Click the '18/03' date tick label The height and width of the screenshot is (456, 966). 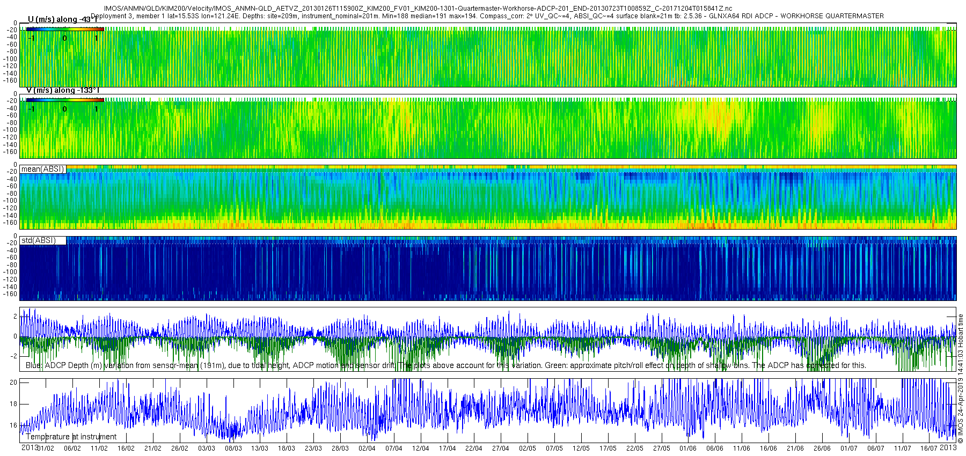[x=287, y=448]
